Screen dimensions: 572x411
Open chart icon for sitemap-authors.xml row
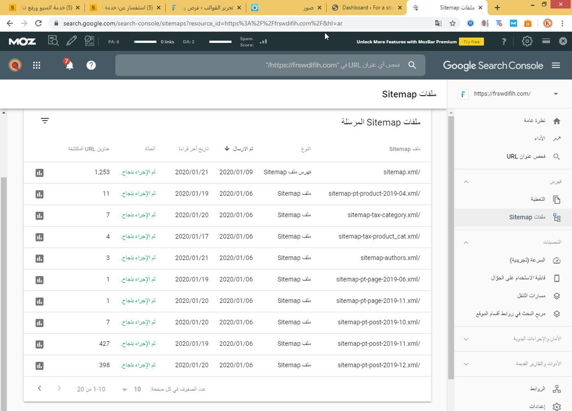tap(40, 258)
